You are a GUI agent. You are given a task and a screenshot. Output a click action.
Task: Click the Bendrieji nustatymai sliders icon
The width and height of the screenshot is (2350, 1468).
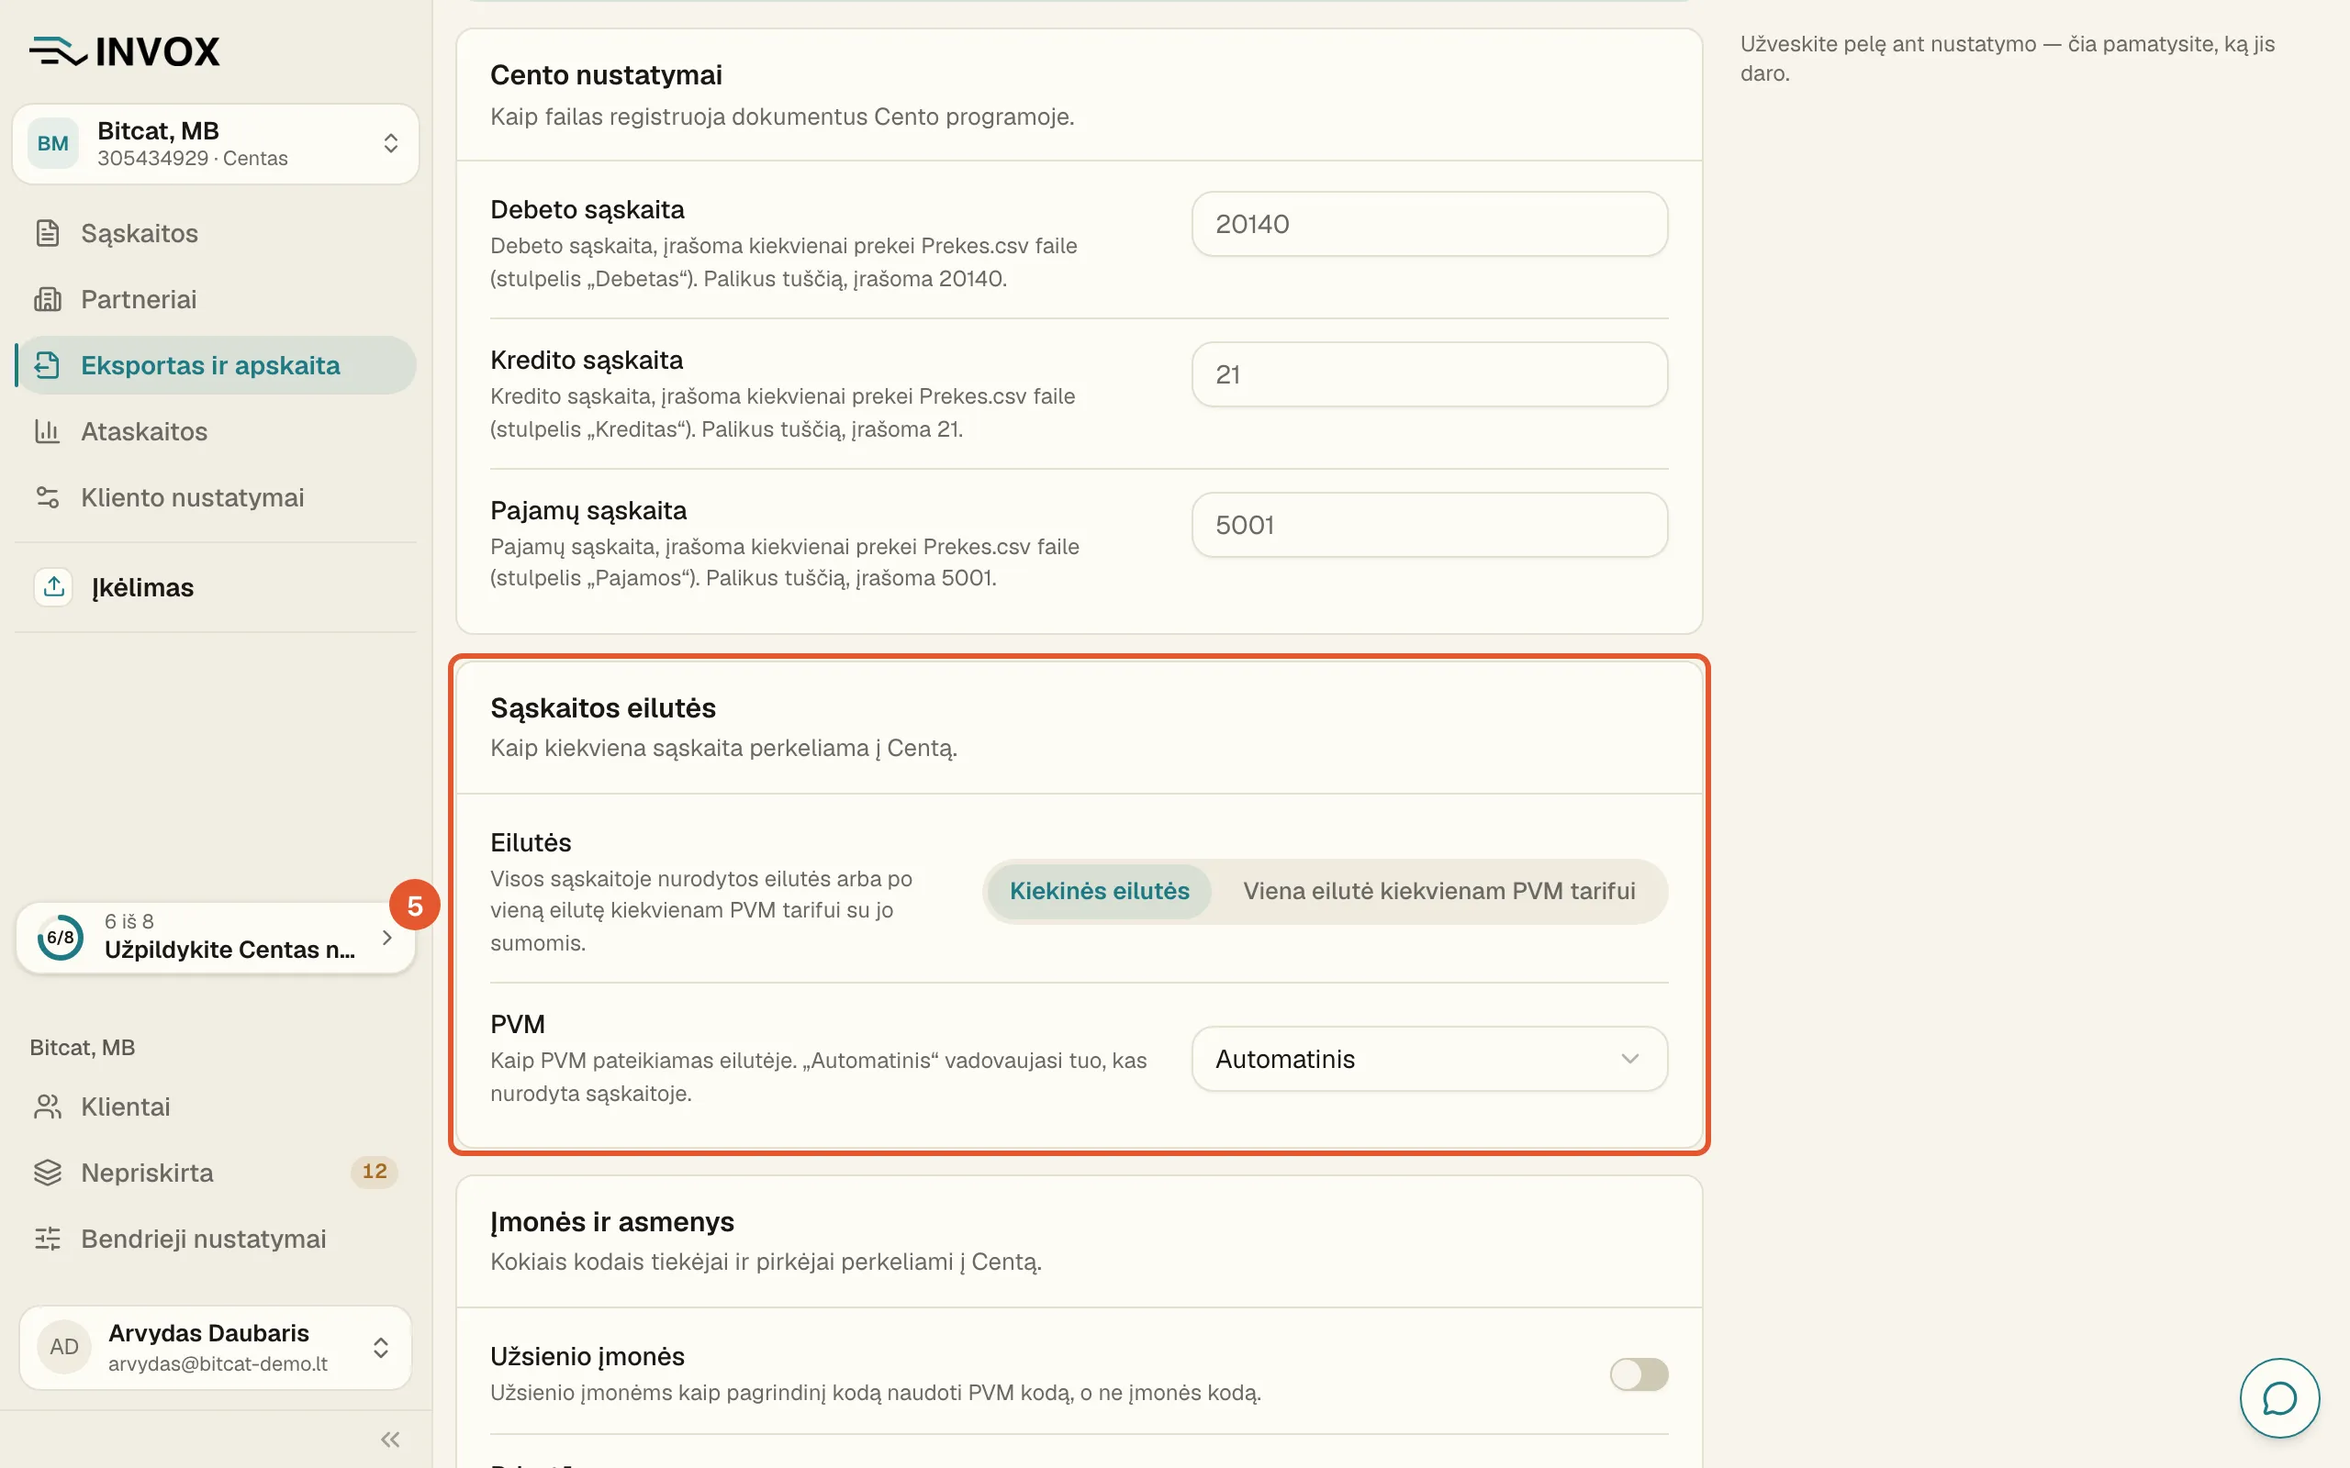pyautogui.click(x=48, y=1239)
